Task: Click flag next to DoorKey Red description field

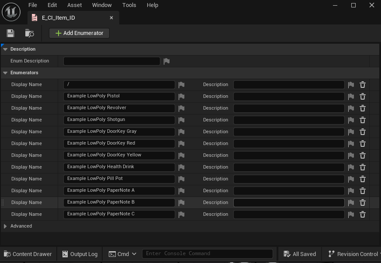Action: coord(351,144)
